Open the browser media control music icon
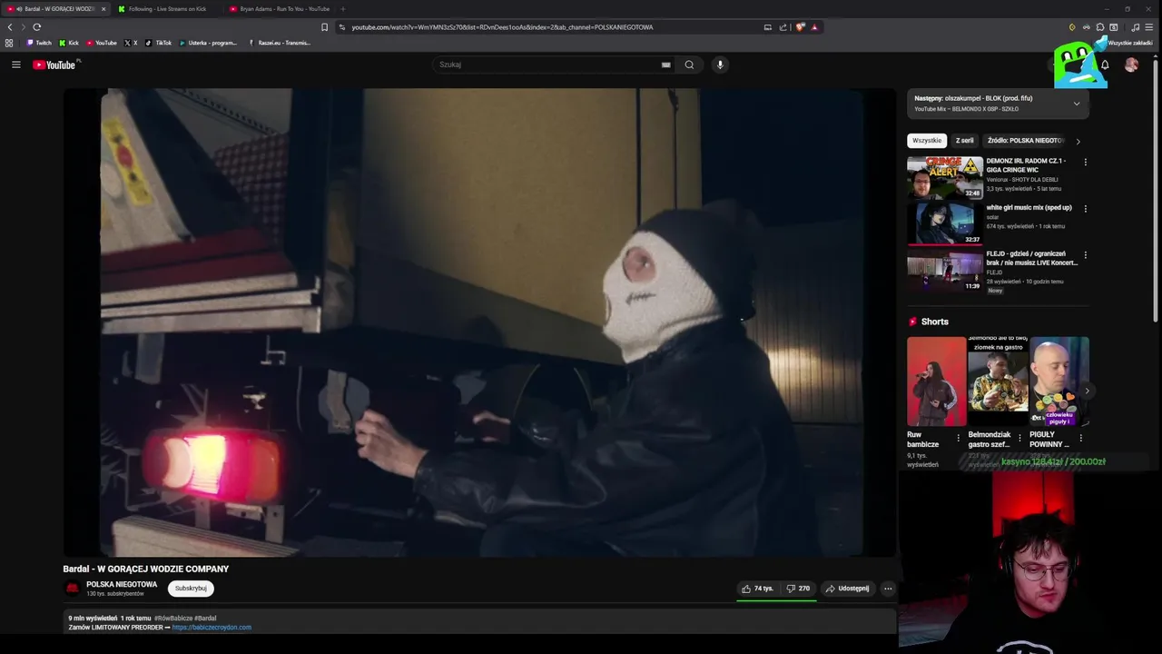Image resolution: width=1162 pixels, height=654 pixels. (x=1135, y=27)
